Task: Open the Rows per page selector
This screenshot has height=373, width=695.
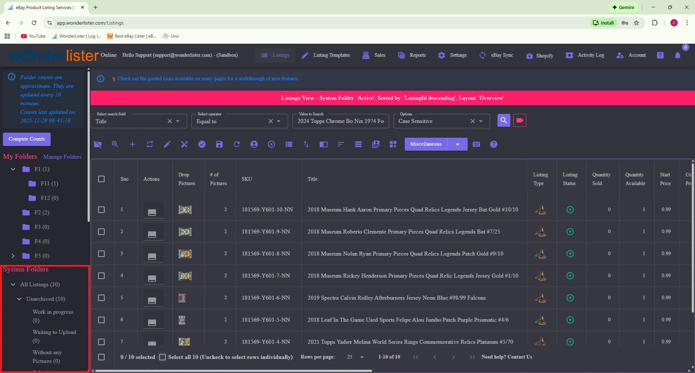Action: [355, 357]
